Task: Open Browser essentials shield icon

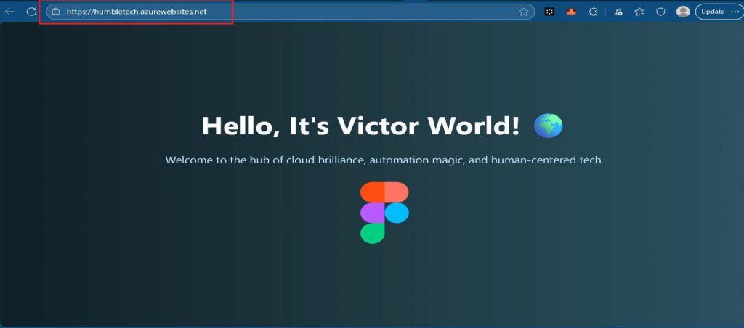Action: [x=660, y=12]
